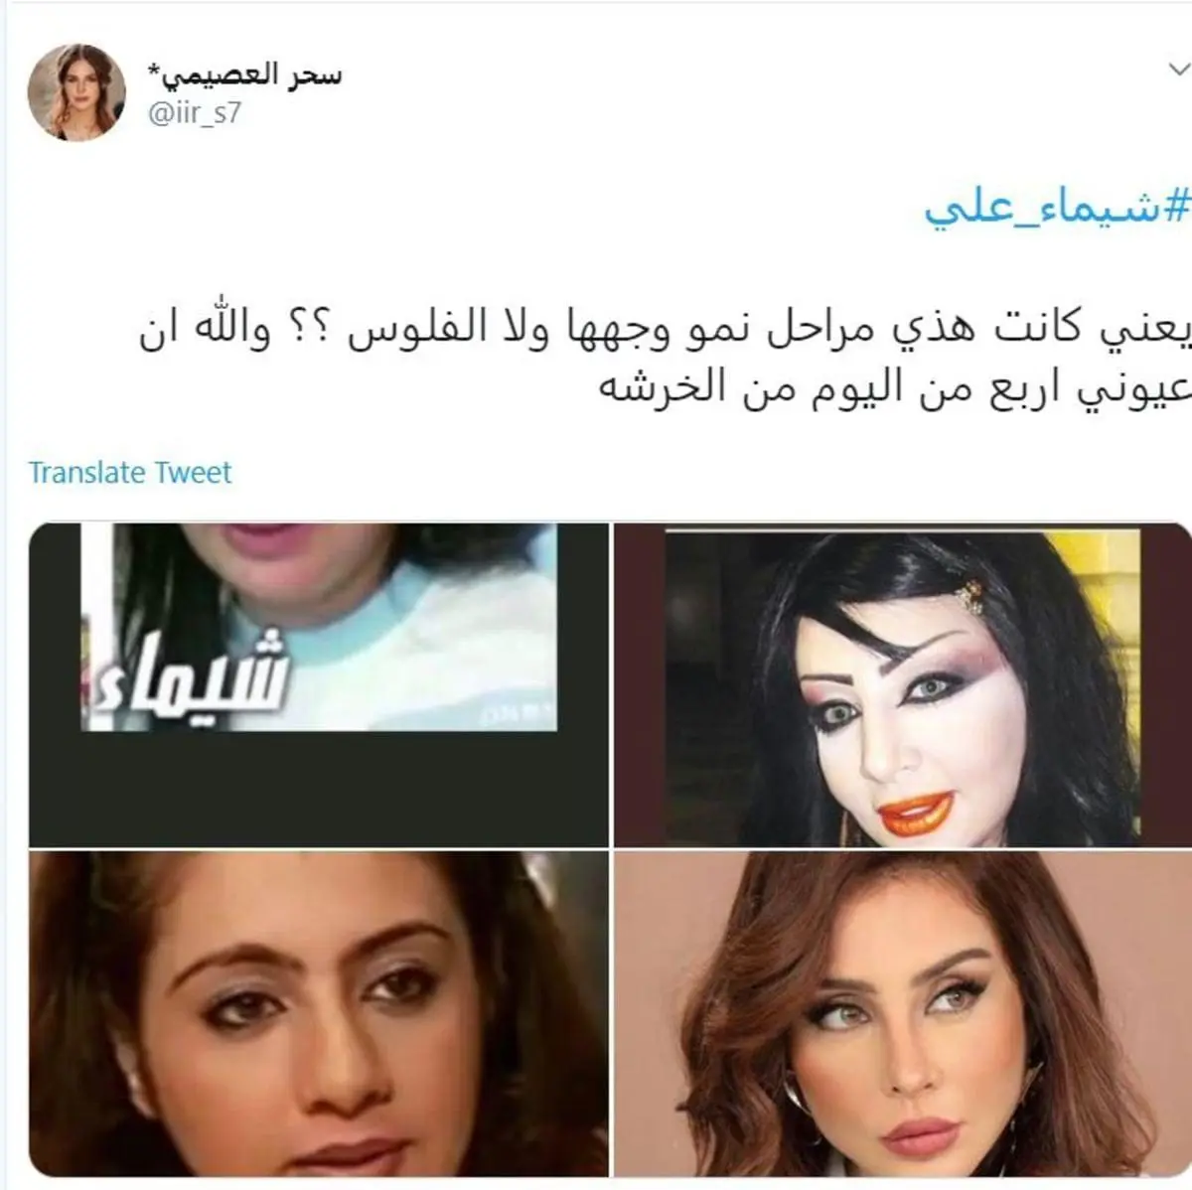
Task: Open the bottom-left close-up face photo
Action: point(318,1013)
